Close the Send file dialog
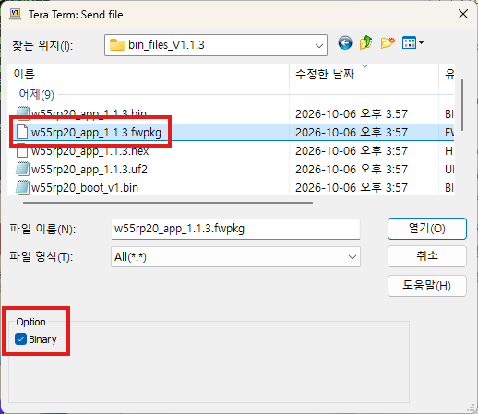The height and width of the screenshot is (414, 478). (463, 14)
